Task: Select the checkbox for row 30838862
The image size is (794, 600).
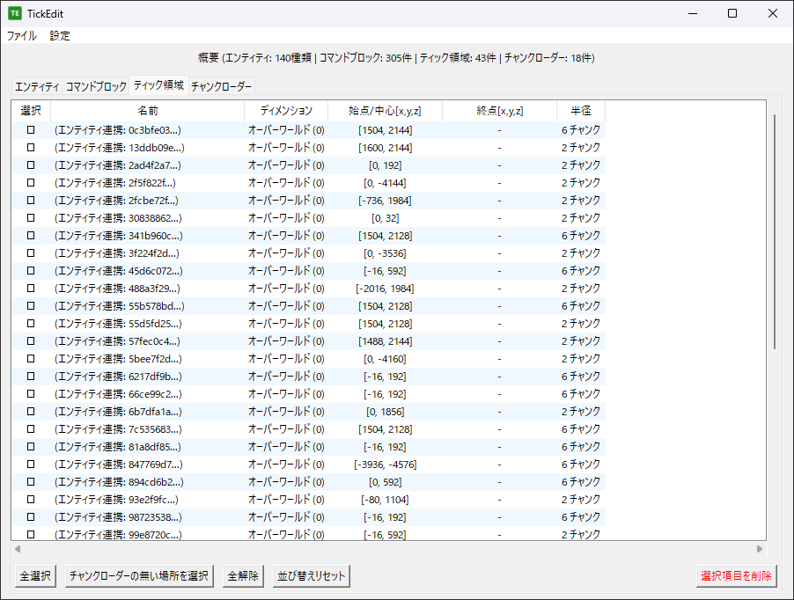Action: pos(31,218)
